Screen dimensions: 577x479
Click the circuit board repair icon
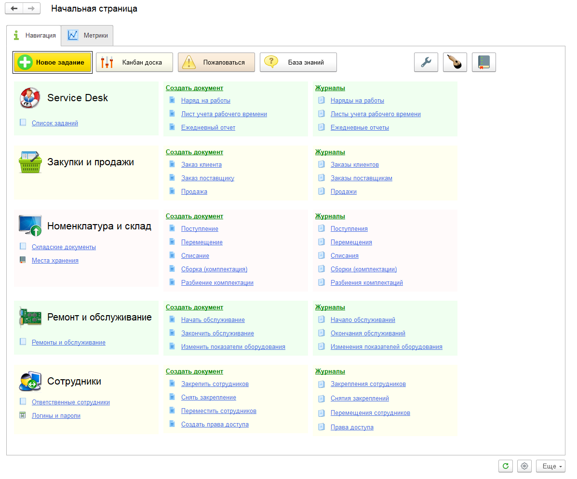[30, 318]
